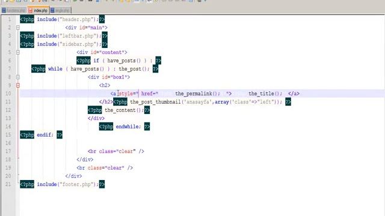Click line number 10 in the margin
This screenshot has width=385, height=216.
(8, 94)
